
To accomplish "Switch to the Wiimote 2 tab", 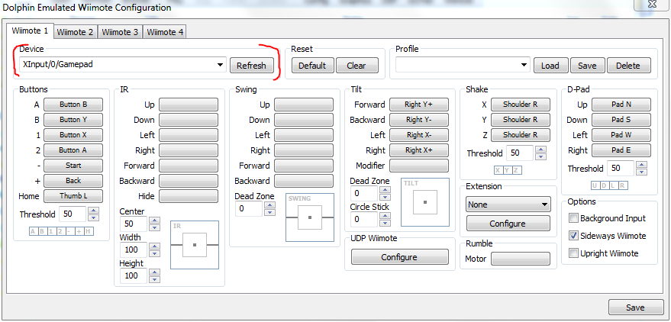I will click(76, 32).
